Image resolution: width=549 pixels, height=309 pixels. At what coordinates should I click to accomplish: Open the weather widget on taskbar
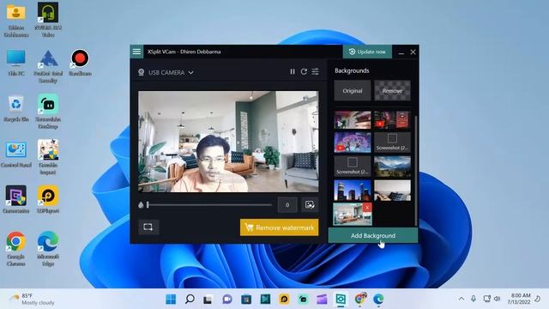[33, 299]
